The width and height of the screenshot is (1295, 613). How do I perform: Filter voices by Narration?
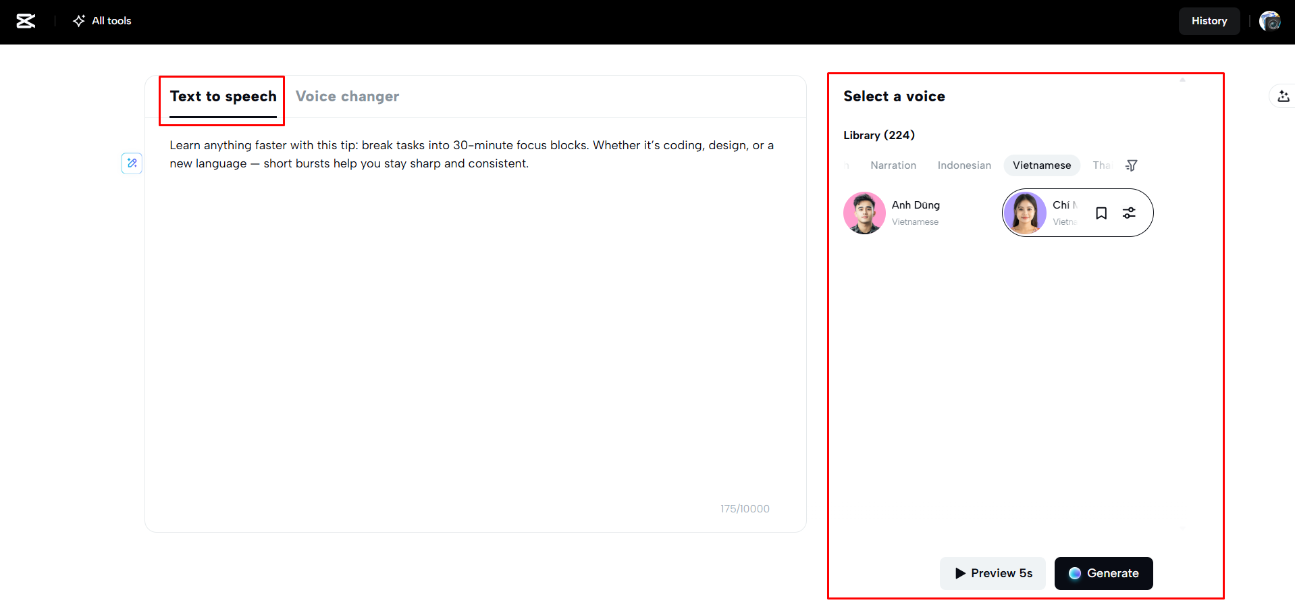(x=893, y=165)
